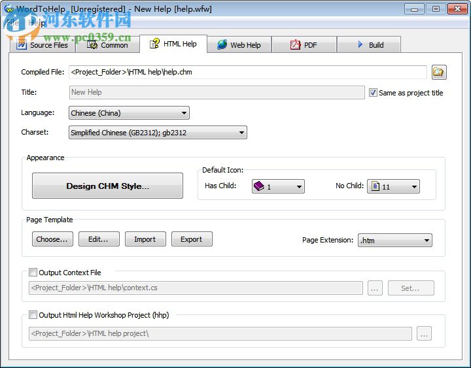
Task: Open the Has Child icon dropdown
Action: pyautogui.click(x=278, y=186)
